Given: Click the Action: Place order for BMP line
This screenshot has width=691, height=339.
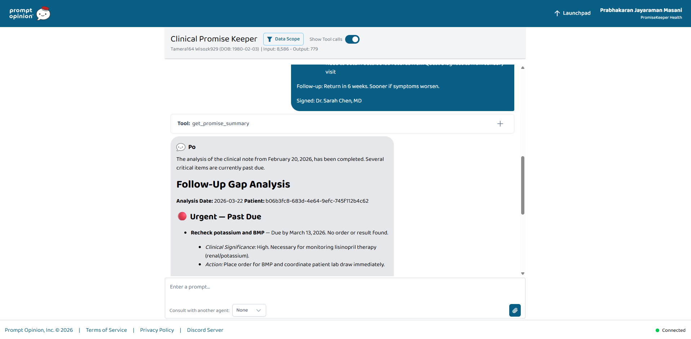Looking at the screenshot, I should pos(295,264).
